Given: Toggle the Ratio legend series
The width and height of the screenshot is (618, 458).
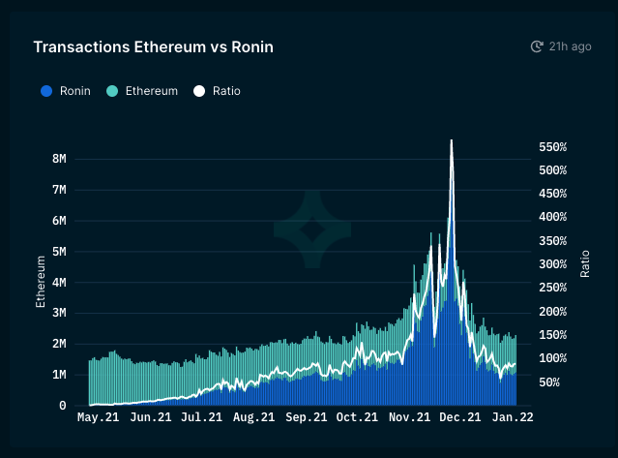Looking at the screenshot, I should coord(218,91).
